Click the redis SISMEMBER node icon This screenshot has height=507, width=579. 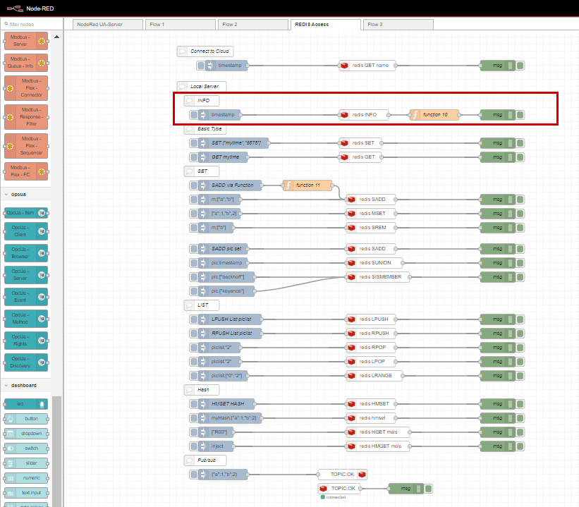click(351, 277)
